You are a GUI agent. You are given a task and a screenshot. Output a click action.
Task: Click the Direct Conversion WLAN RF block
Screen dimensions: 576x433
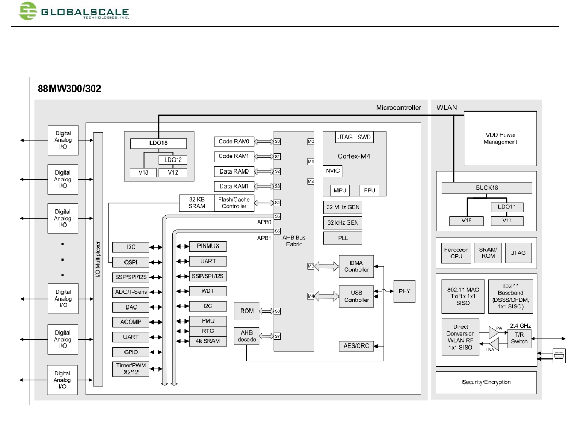460,337
